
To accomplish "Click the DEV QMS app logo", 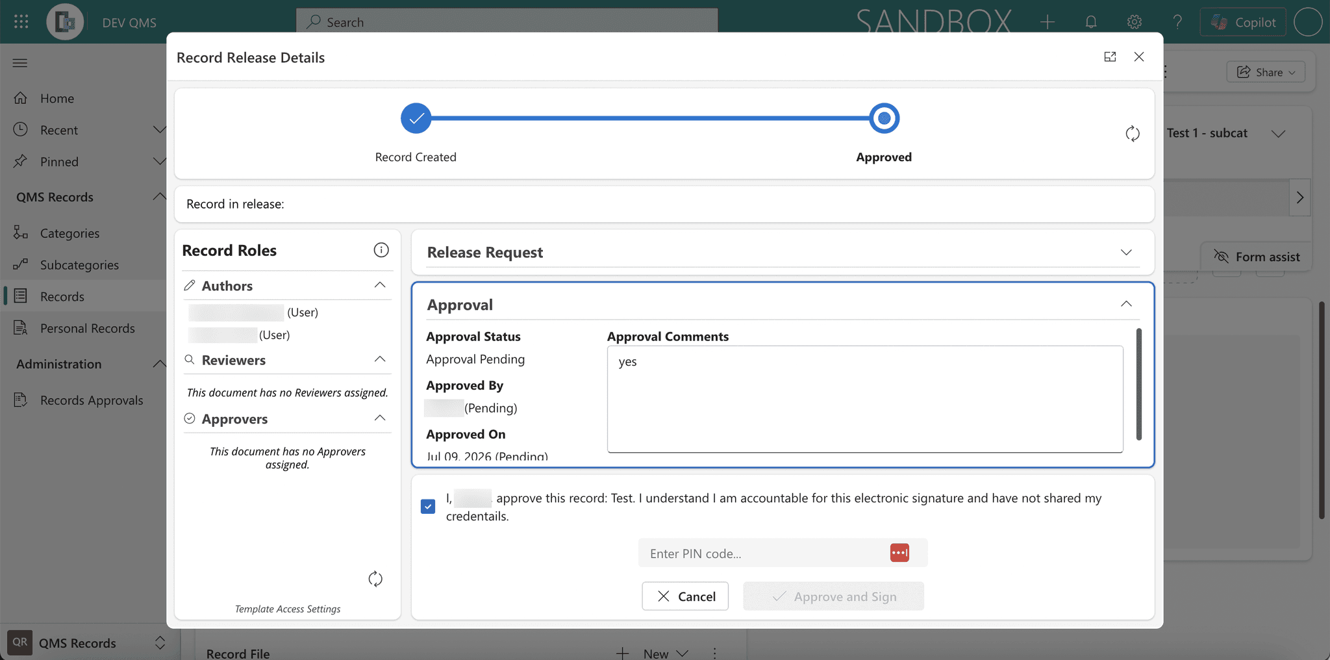I will pos(65,21).
